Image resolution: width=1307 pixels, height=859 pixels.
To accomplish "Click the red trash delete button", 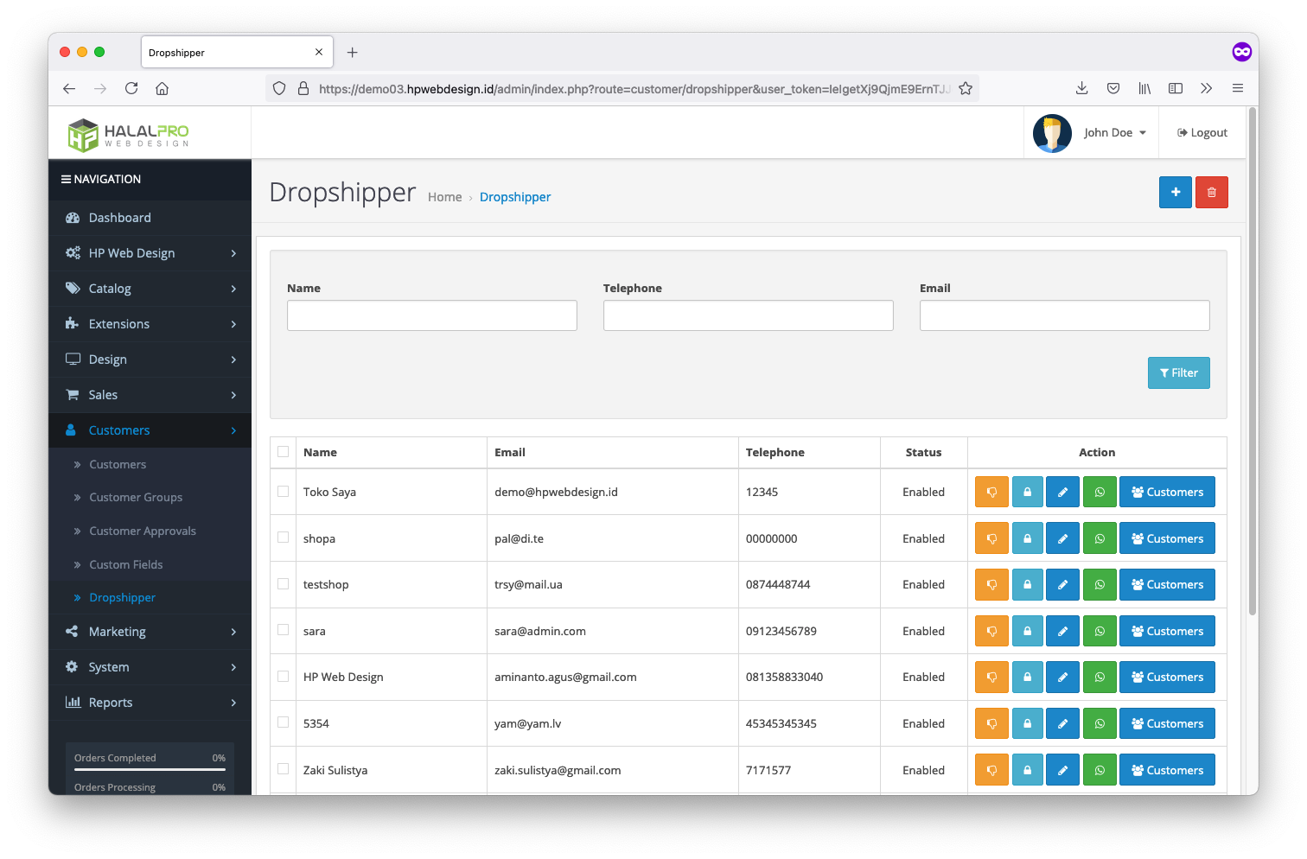I will click(x=1212, y=192).
